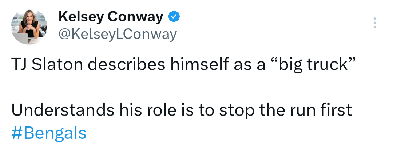Click the word "himself" in the first line
Viewport: 393px width, 145px height.
[200, 64]
